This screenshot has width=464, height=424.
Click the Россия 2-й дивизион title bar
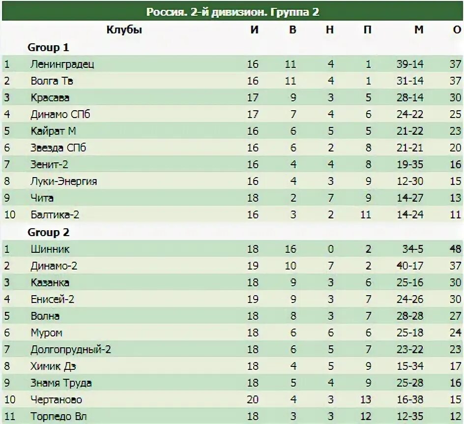pos(232,12)
